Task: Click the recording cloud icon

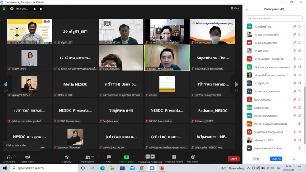Action: point(12,8)
